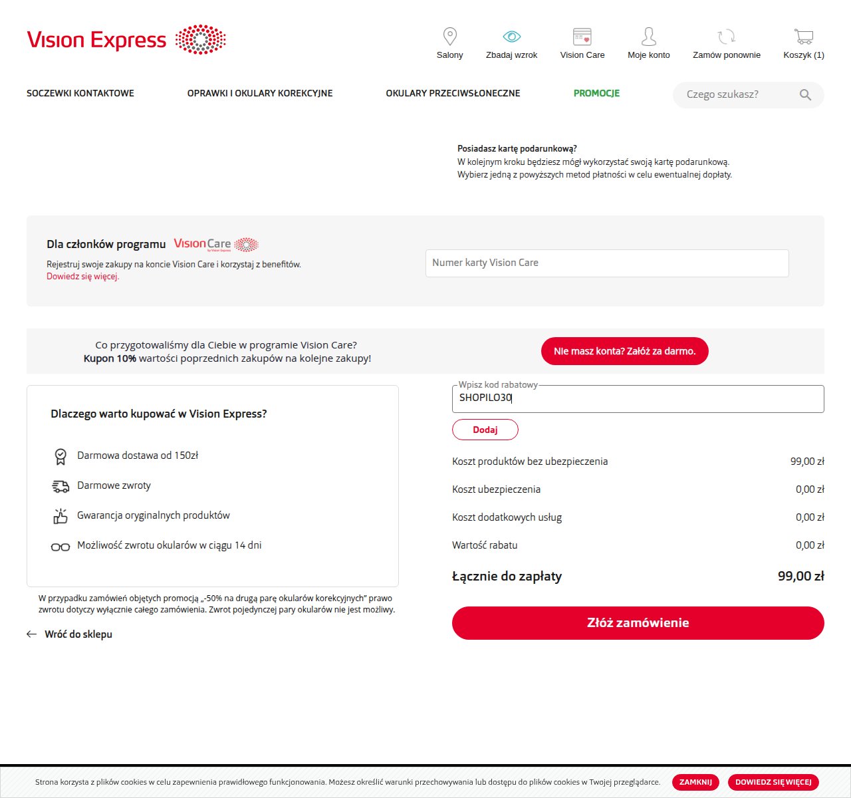Image resolution: width=851 pixels, height=798 pixels.
Task: Click the glasses return icon
Action: tap(61, 547)
